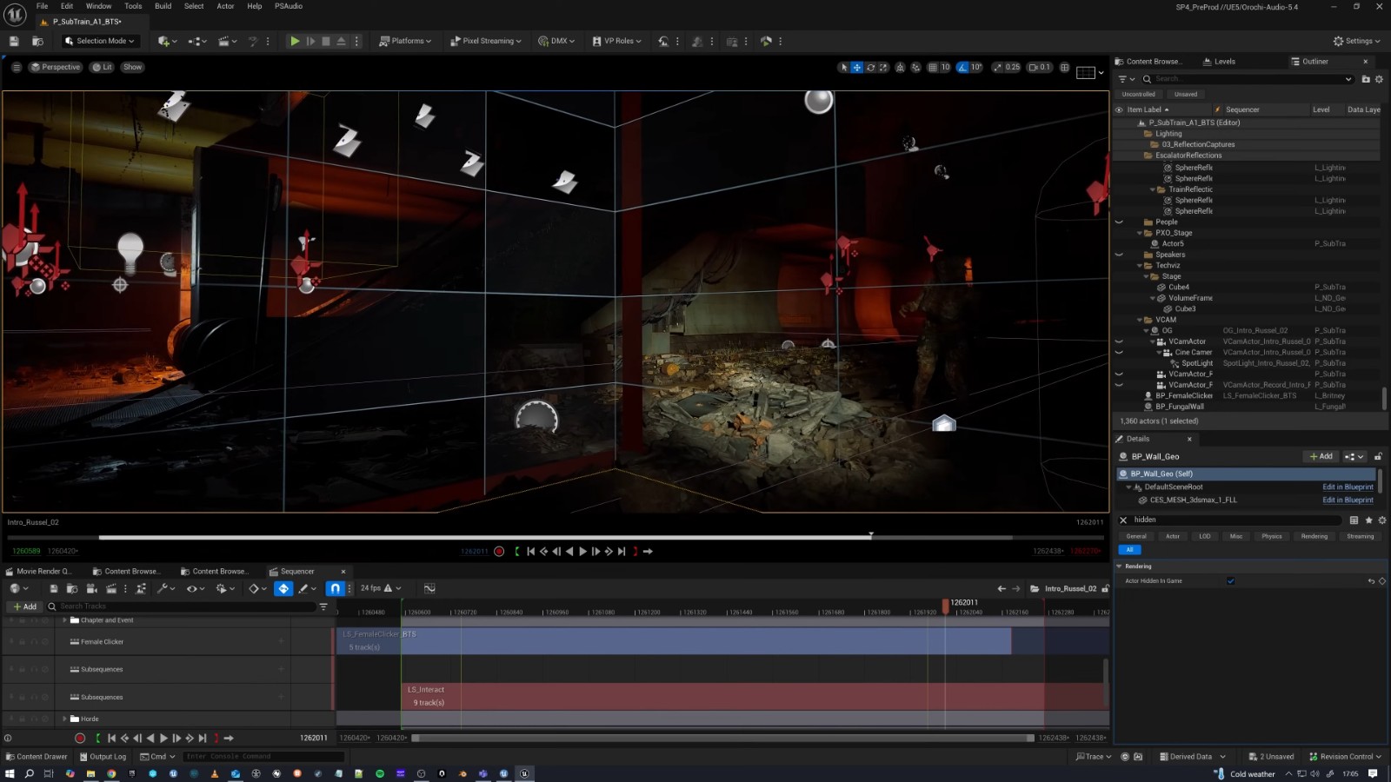Open Pixel Streaming dropdown
This screenshot has width=1391, height=782.
486,41
